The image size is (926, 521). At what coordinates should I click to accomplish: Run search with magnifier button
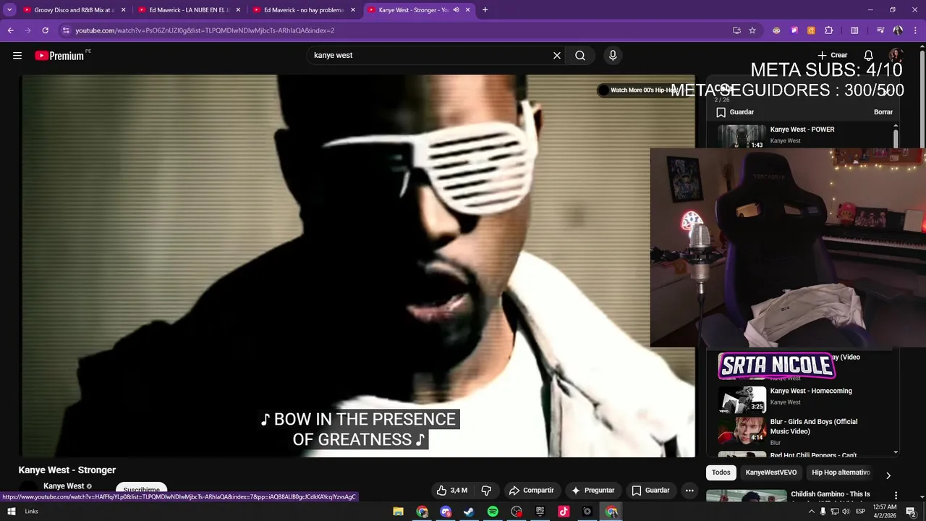coord(580,56)
